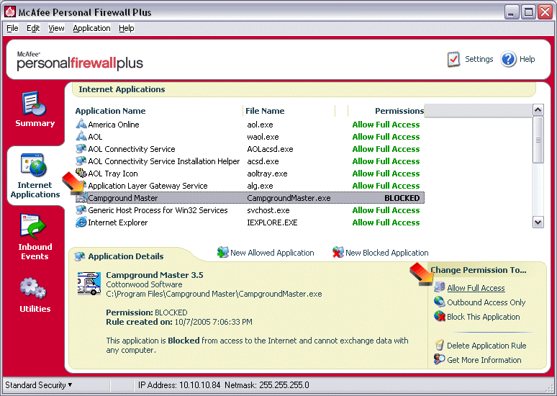Select the Generic Host Process row name
Image resolution: width=557 pixels, height=396 pixels.
158,210
